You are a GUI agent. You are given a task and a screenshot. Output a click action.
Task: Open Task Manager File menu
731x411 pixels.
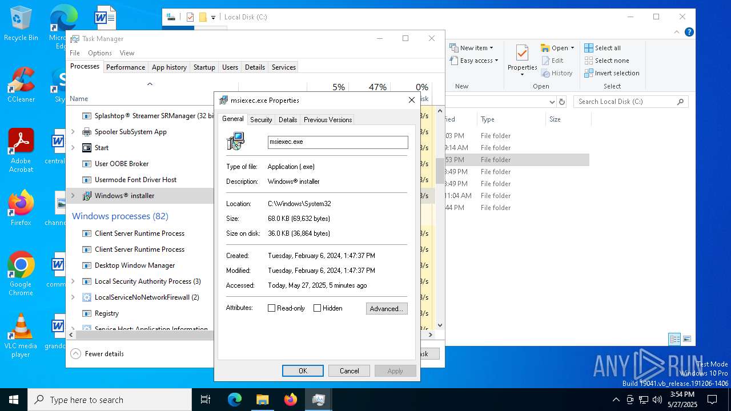[75, 53]
